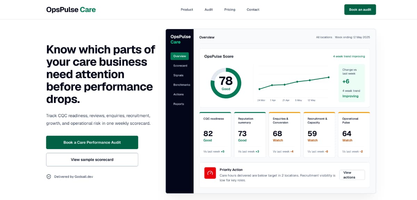
Task: Click Vs last week -6 text
Action: [x=318, y=151]
